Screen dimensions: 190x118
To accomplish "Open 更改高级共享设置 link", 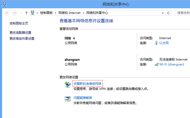I will (22, 39).
